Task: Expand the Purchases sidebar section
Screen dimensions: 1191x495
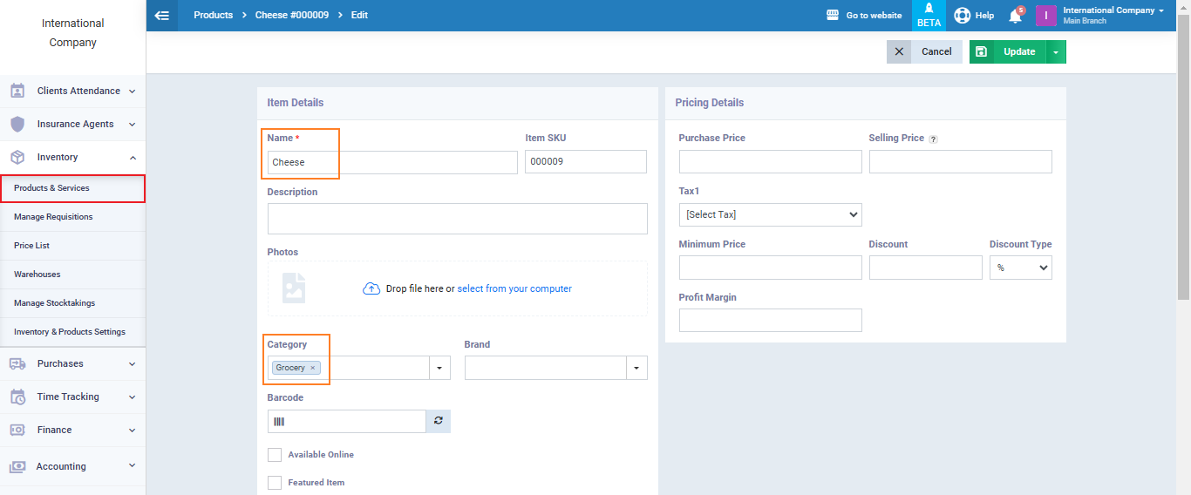Action: coord(72,363)
